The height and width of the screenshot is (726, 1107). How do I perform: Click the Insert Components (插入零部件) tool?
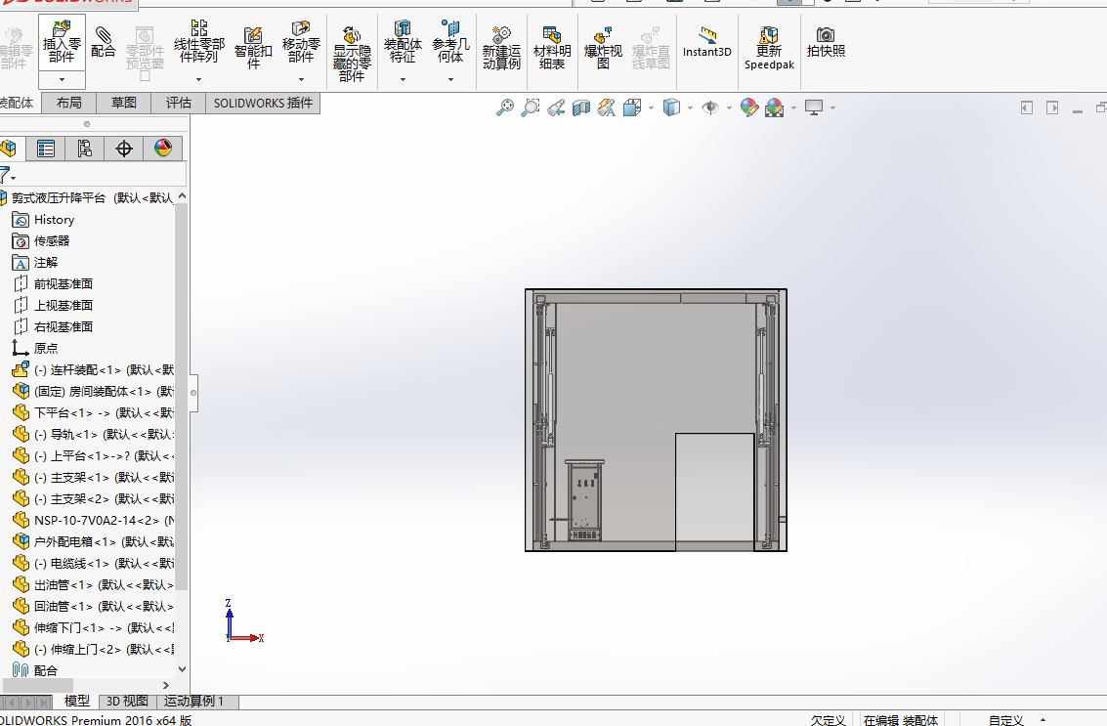coord(62,42)
